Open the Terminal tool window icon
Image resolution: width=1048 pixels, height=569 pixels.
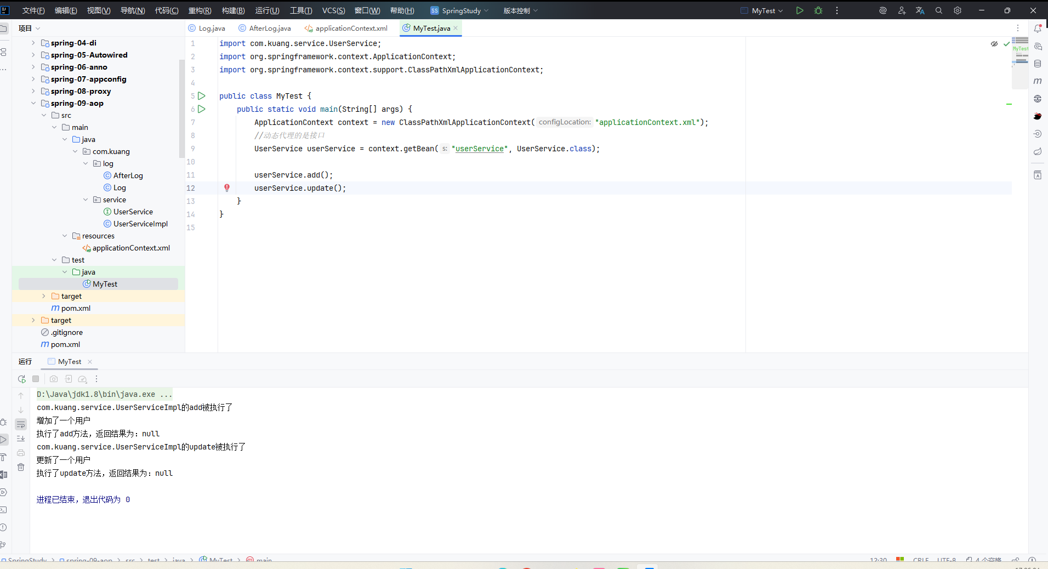(3, 510)
